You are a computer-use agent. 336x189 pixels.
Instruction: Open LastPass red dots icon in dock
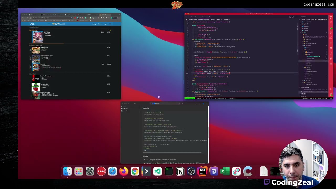(x=101, y=171)
